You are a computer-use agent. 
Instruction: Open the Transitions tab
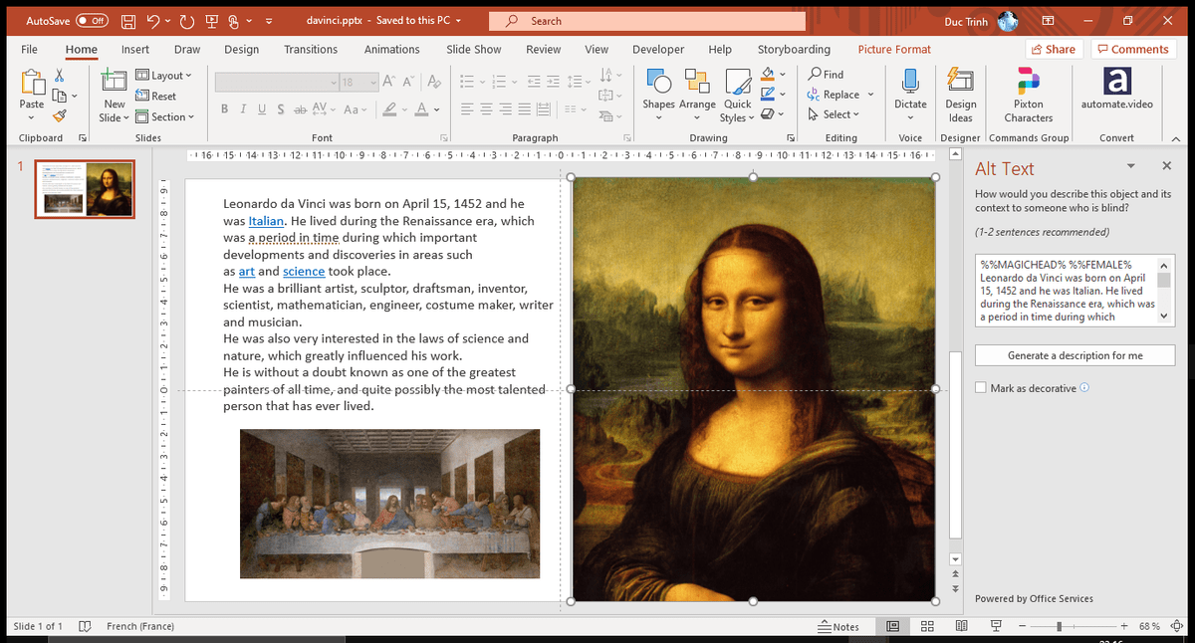pos(311,49)
